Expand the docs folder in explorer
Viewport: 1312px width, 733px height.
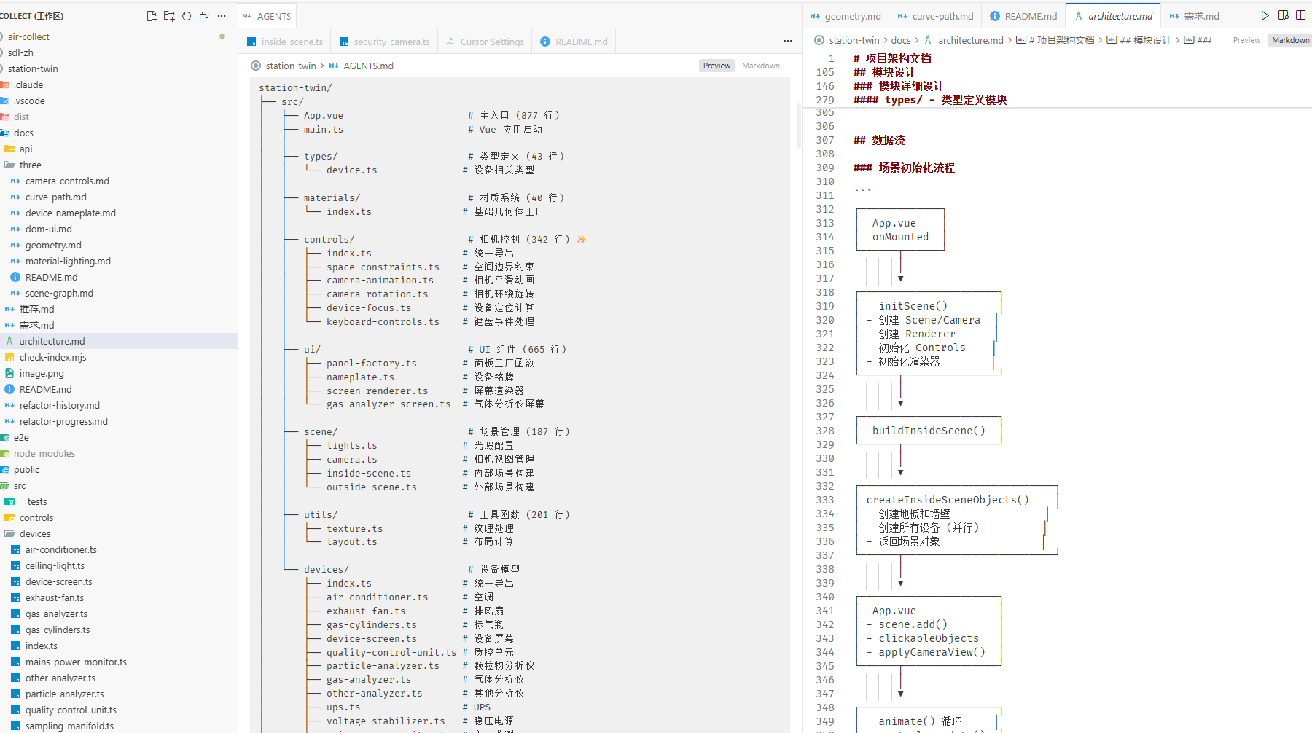coord(23,133)
